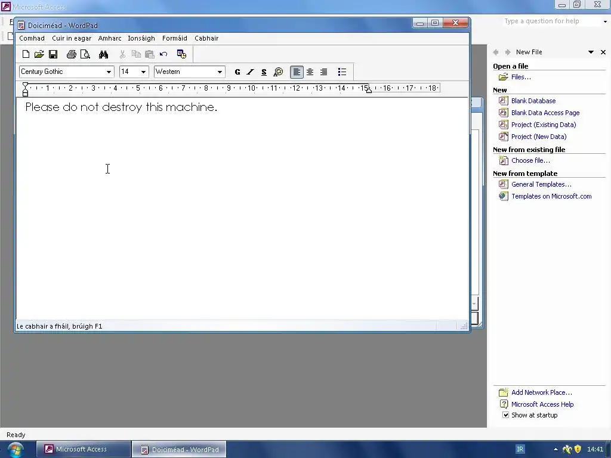611x458 pixels.
Task: Click the Find binoculars icon
Action: pyautogui.click(x=103, y=54)
